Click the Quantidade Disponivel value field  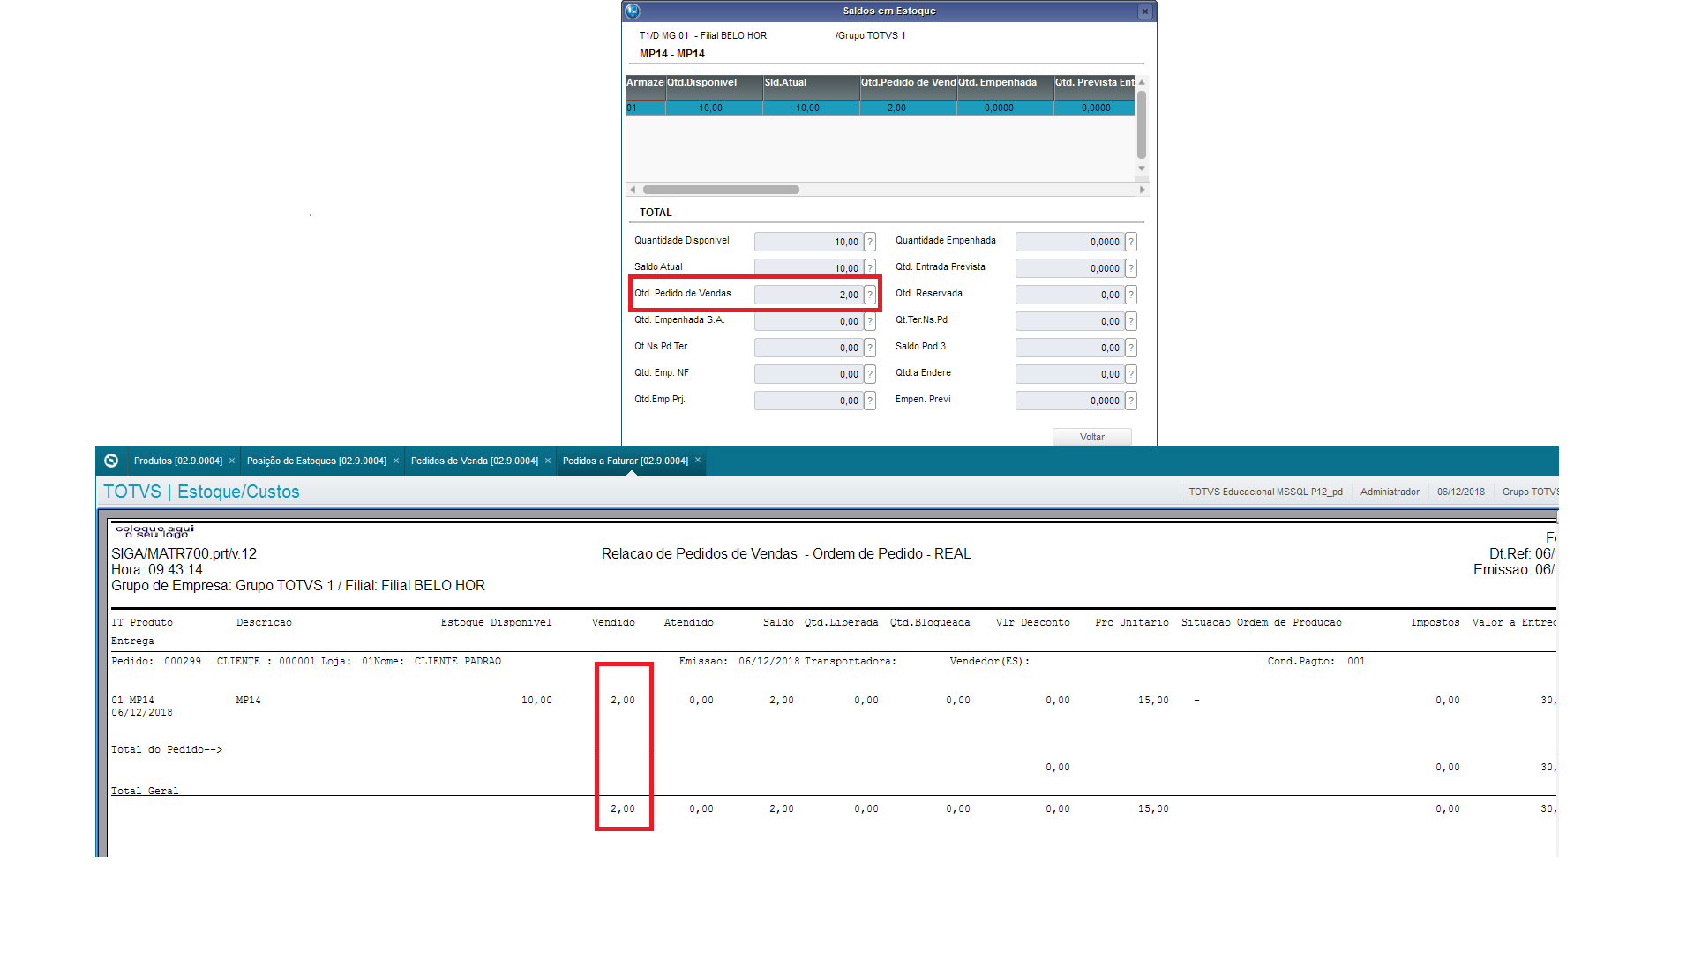(x=808, y=242)
